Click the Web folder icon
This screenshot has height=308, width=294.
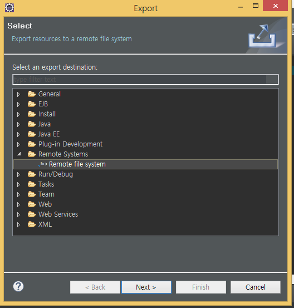32,204
